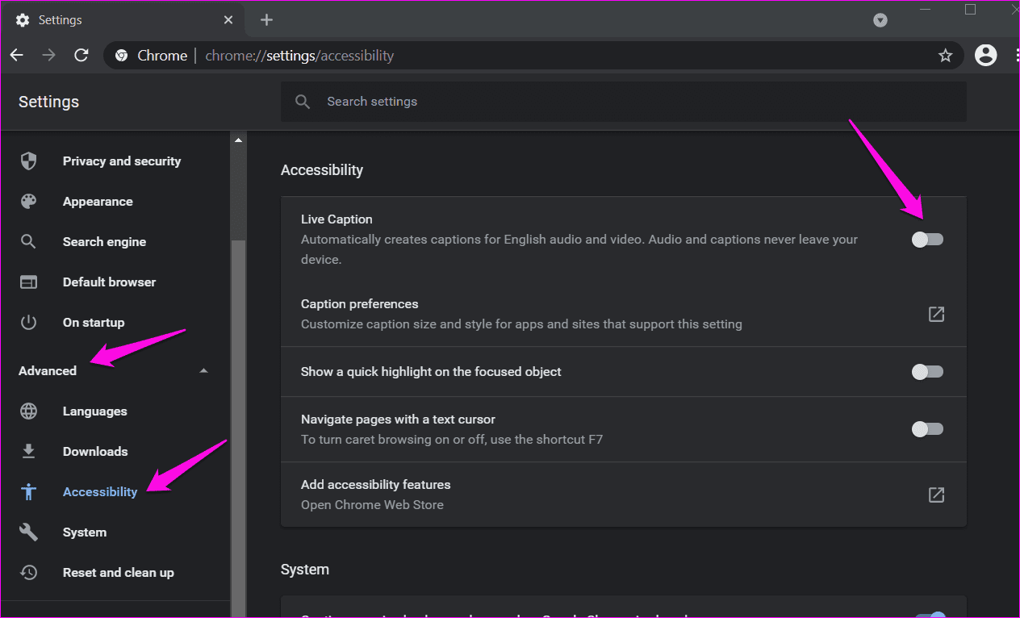
Task: Click the round dropdown icon in the title bar
Action: 880,20
